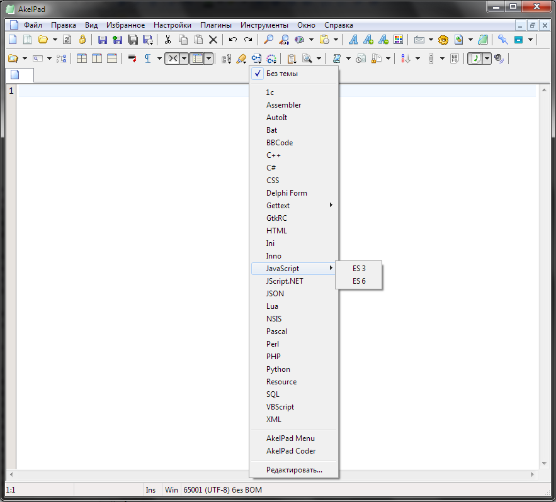Toggle the pilcrow special characters icon
This screenshot has width=556, height=502.
coord(147,59)
